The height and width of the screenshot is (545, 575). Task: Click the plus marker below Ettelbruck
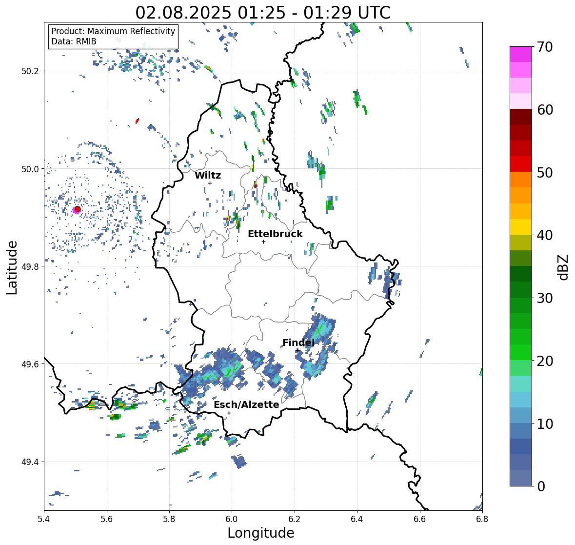(x=263, y=242)
